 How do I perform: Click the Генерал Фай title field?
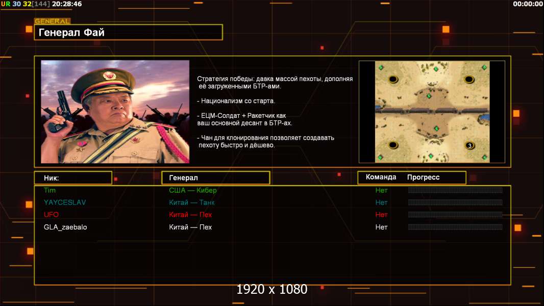click(129, 32)
